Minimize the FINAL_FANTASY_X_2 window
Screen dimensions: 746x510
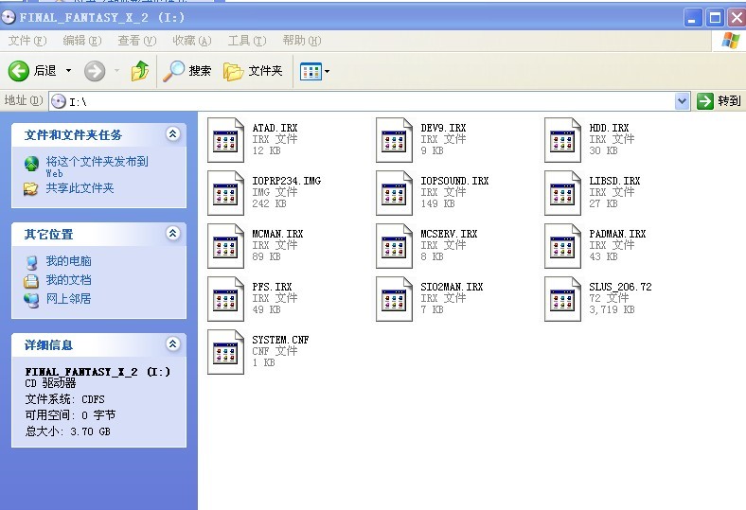(692, 18)
